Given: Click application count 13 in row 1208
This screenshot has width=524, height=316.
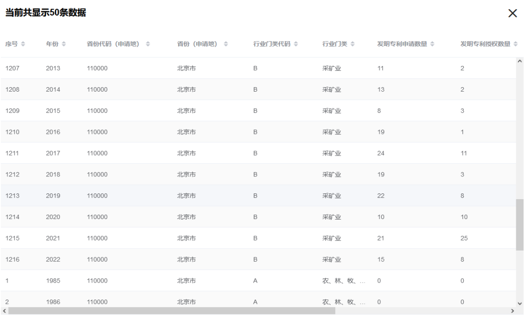Looking at the screenshot, I should 381,90.
